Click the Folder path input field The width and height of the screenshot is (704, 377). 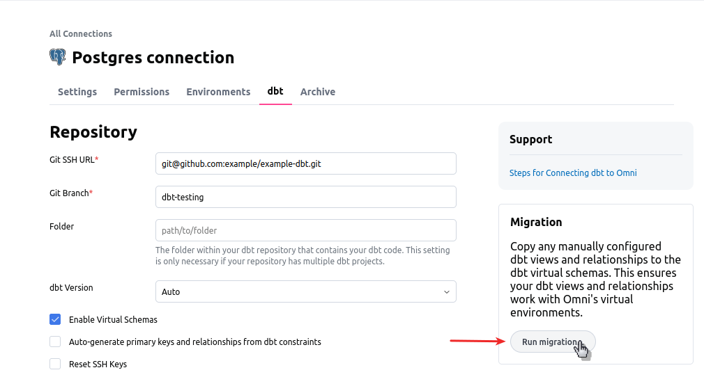[x=305, y=230]
